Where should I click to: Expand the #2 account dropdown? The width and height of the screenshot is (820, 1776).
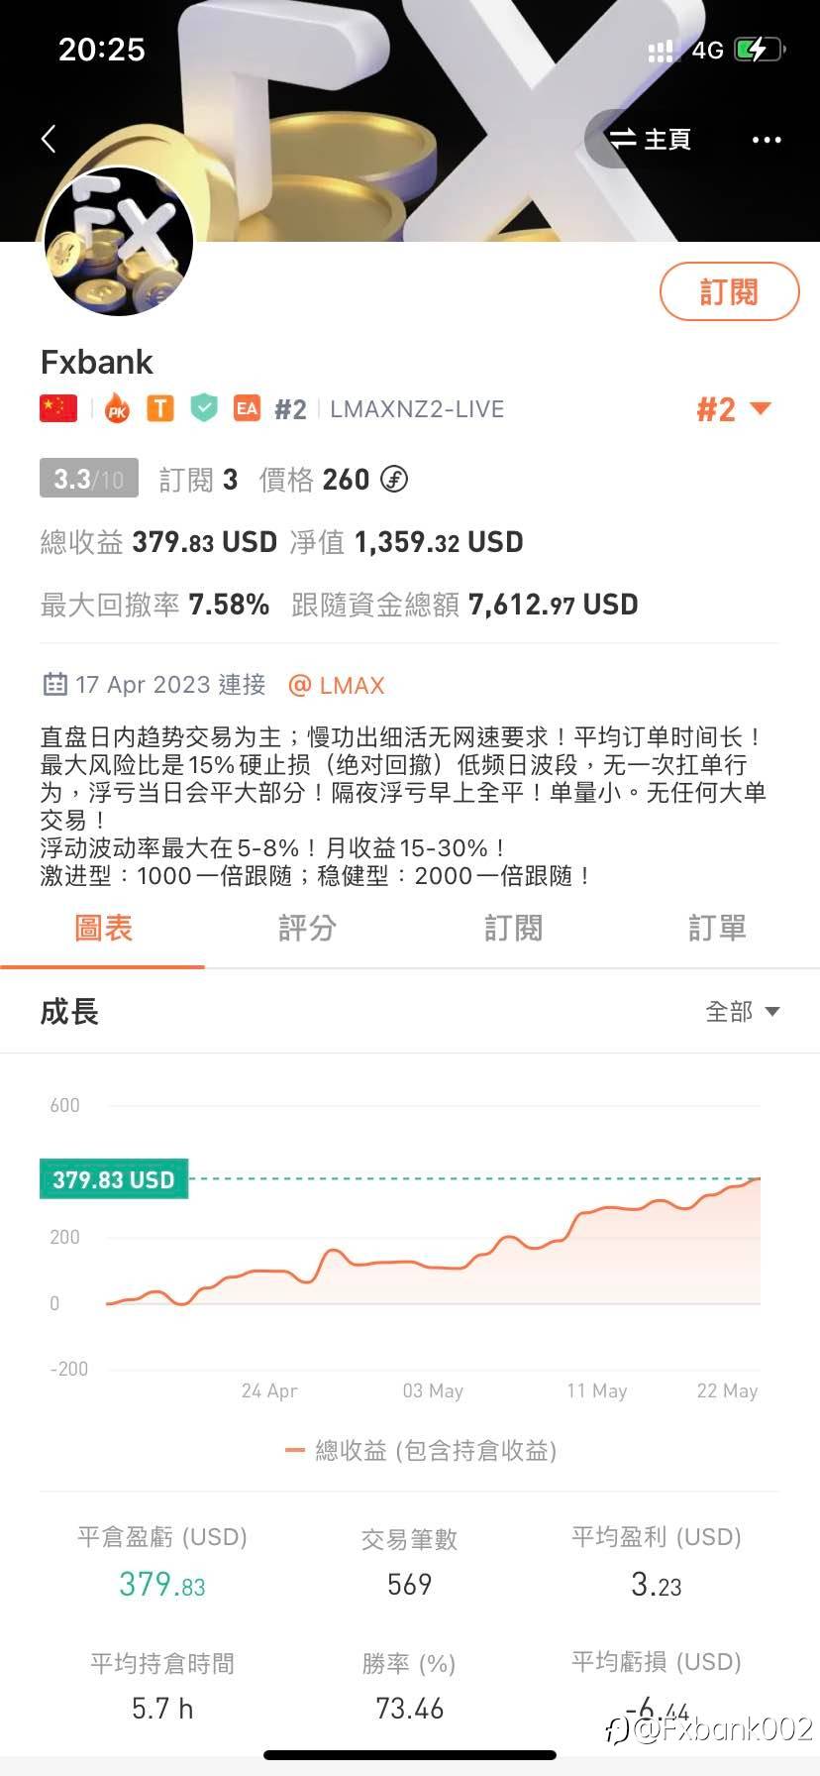pyautogui.click(x=734, y=409)
